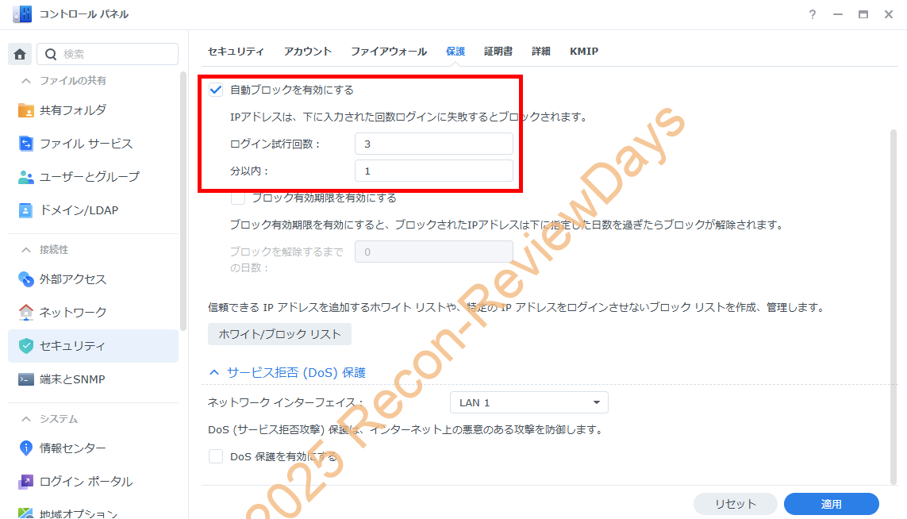This screenshot has height=519, width=907.
Task: Select ユーザーとグループ icon
Action: click(26, 177)
